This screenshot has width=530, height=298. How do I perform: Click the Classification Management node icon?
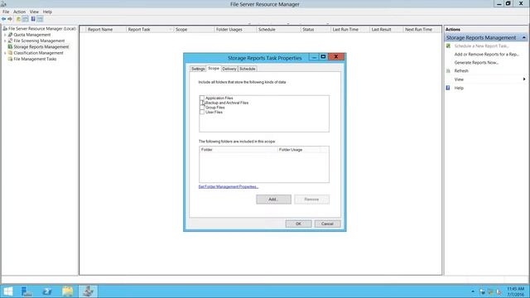click(10, 53)
